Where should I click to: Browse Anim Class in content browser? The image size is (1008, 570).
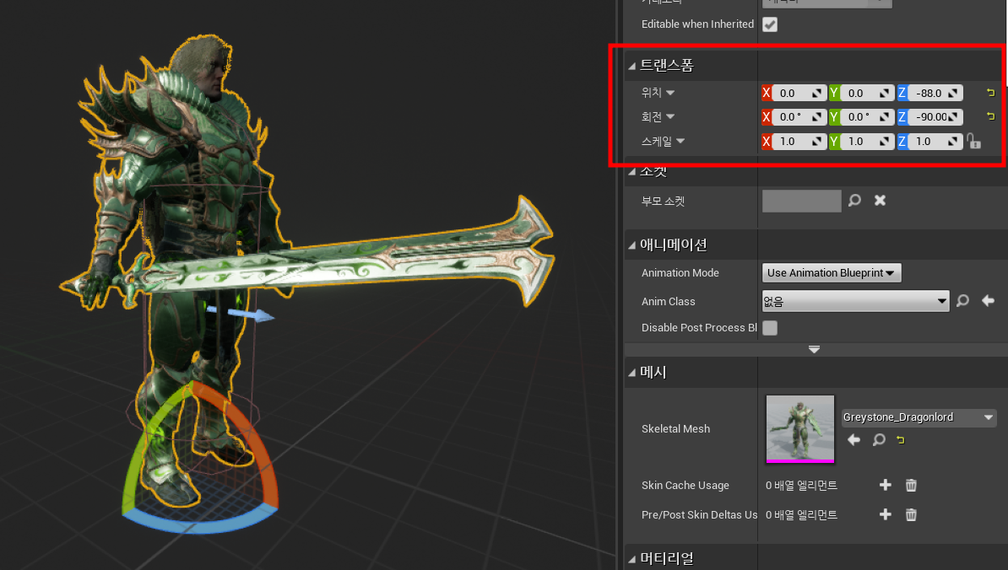click(962, 301)
